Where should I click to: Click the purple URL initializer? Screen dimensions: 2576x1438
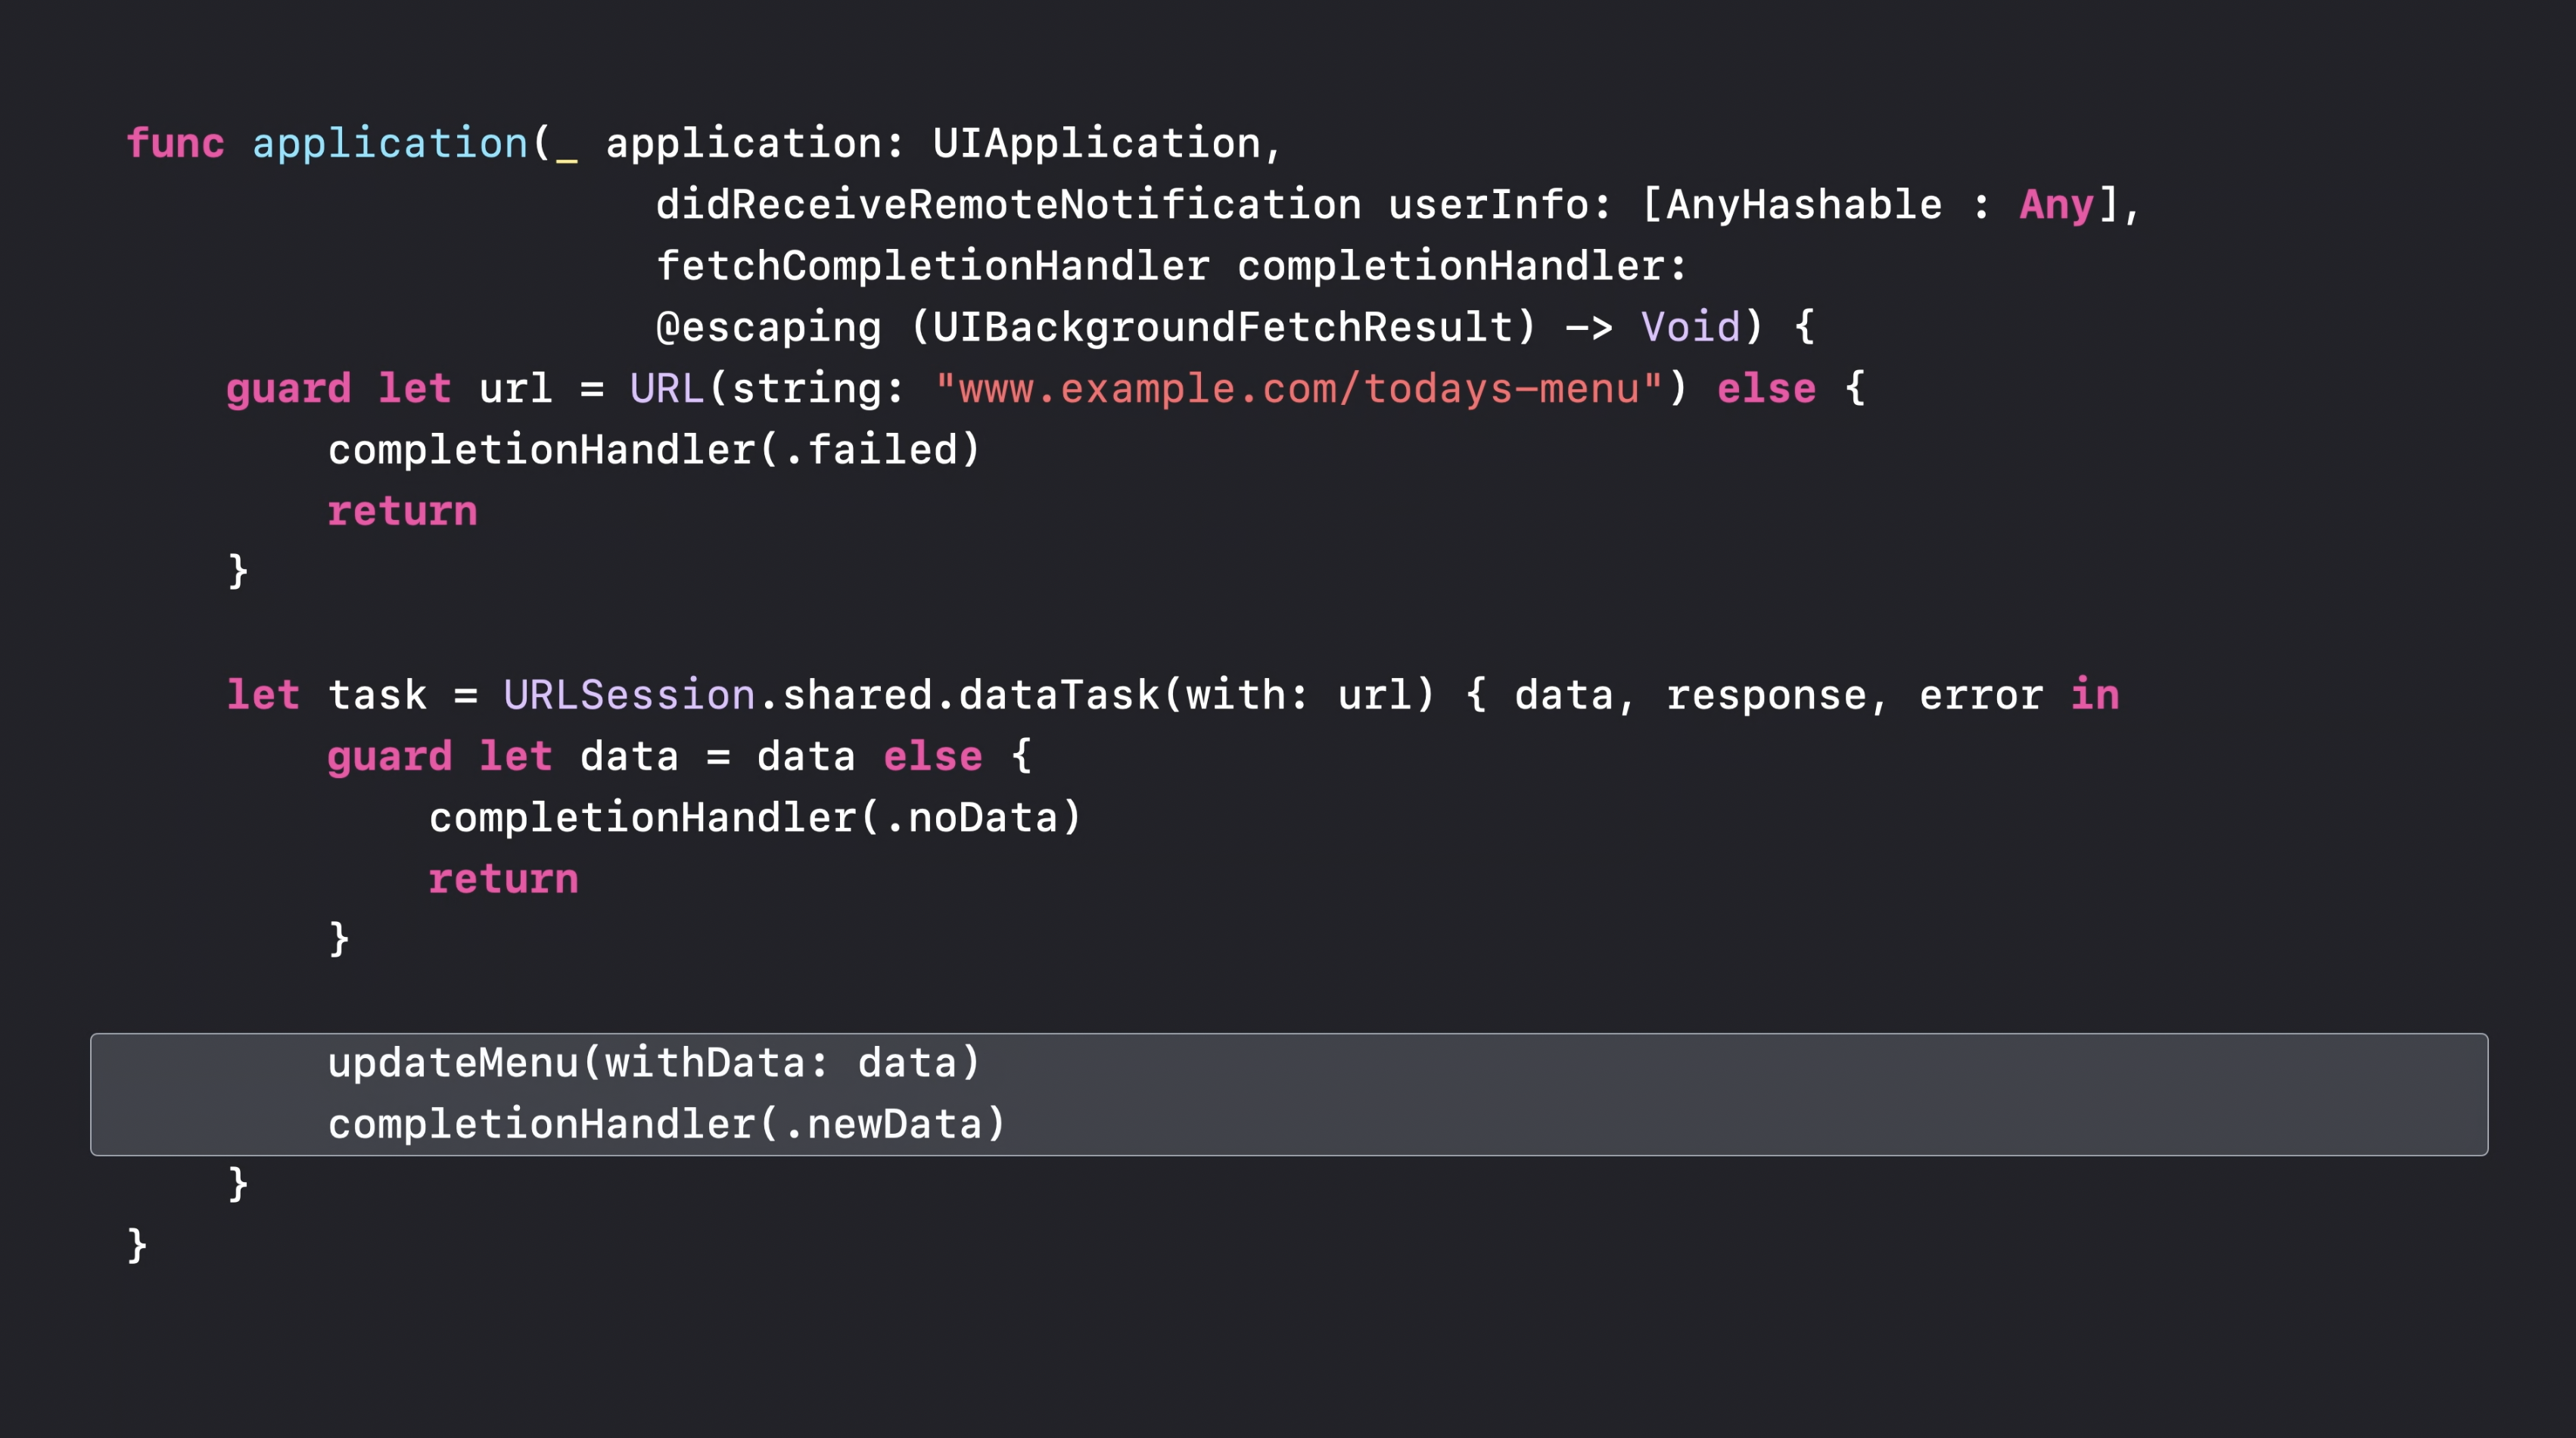point(666,389)
